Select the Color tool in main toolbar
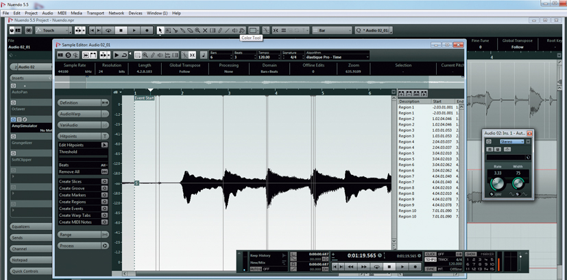 (242, 31)
